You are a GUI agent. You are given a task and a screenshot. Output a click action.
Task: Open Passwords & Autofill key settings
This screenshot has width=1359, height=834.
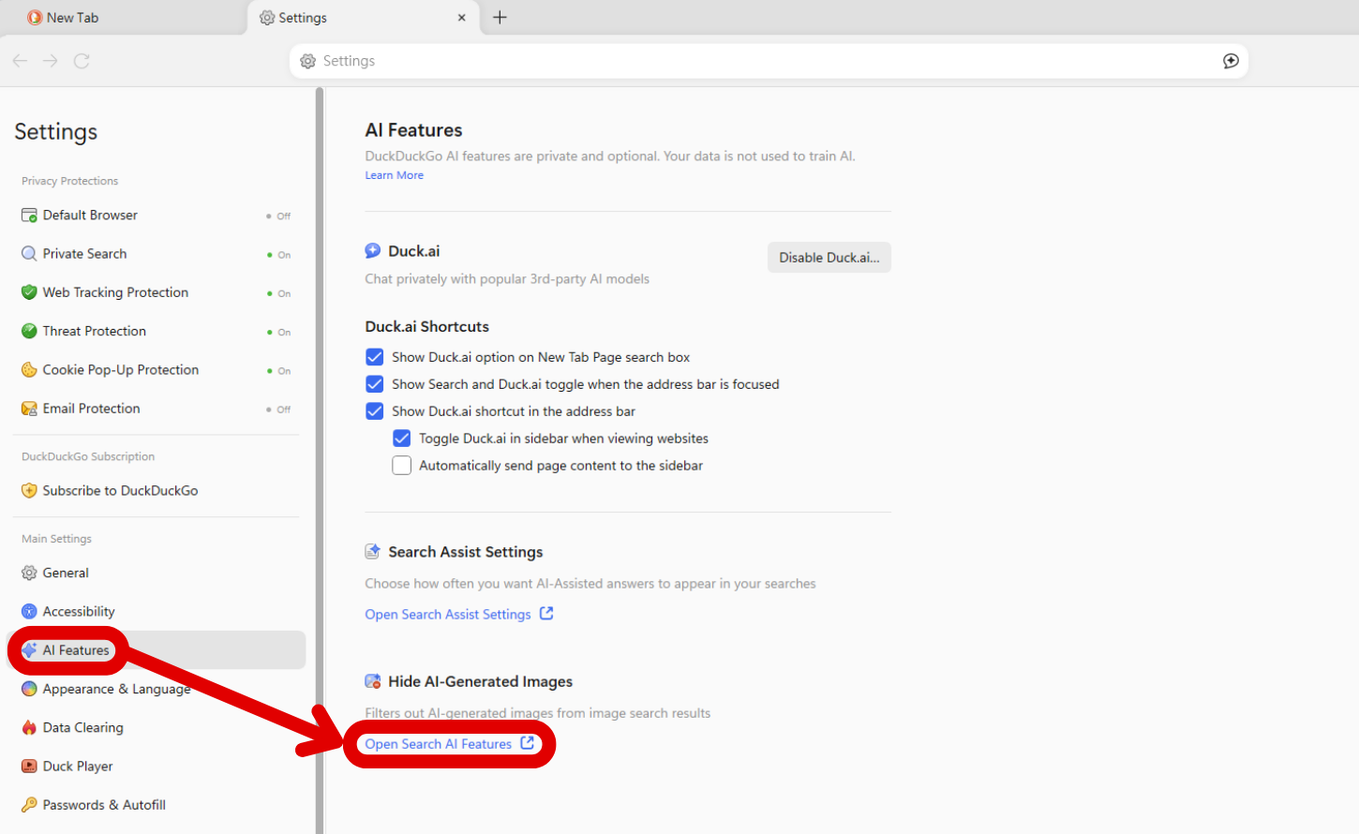tap(103, 805)
